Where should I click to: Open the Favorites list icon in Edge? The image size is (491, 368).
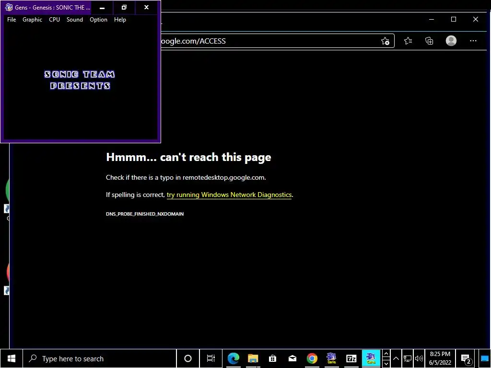408,41
